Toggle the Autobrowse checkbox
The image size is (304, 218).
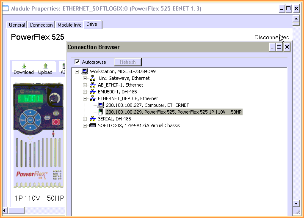pyautogui.click(x=77, y=62)
